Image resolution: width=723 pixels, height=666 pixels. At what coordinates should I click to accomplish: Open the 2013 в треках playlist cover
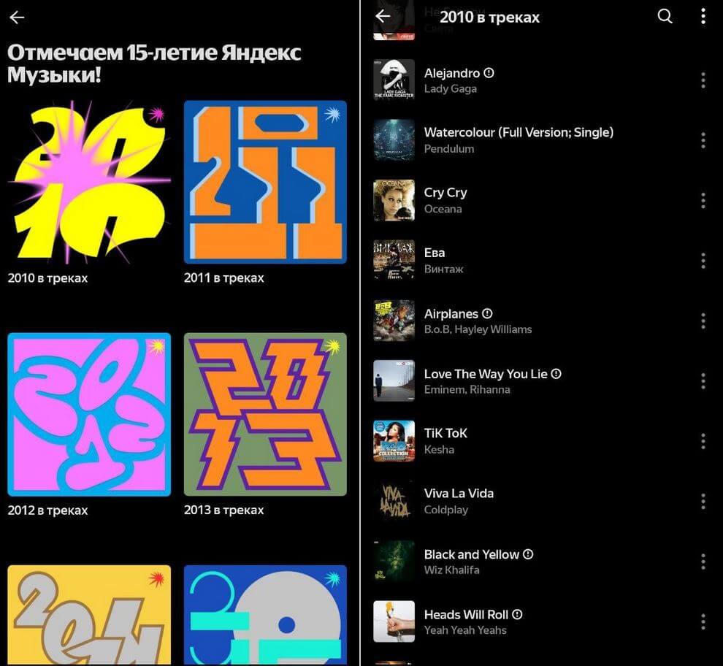pos(265,414)
